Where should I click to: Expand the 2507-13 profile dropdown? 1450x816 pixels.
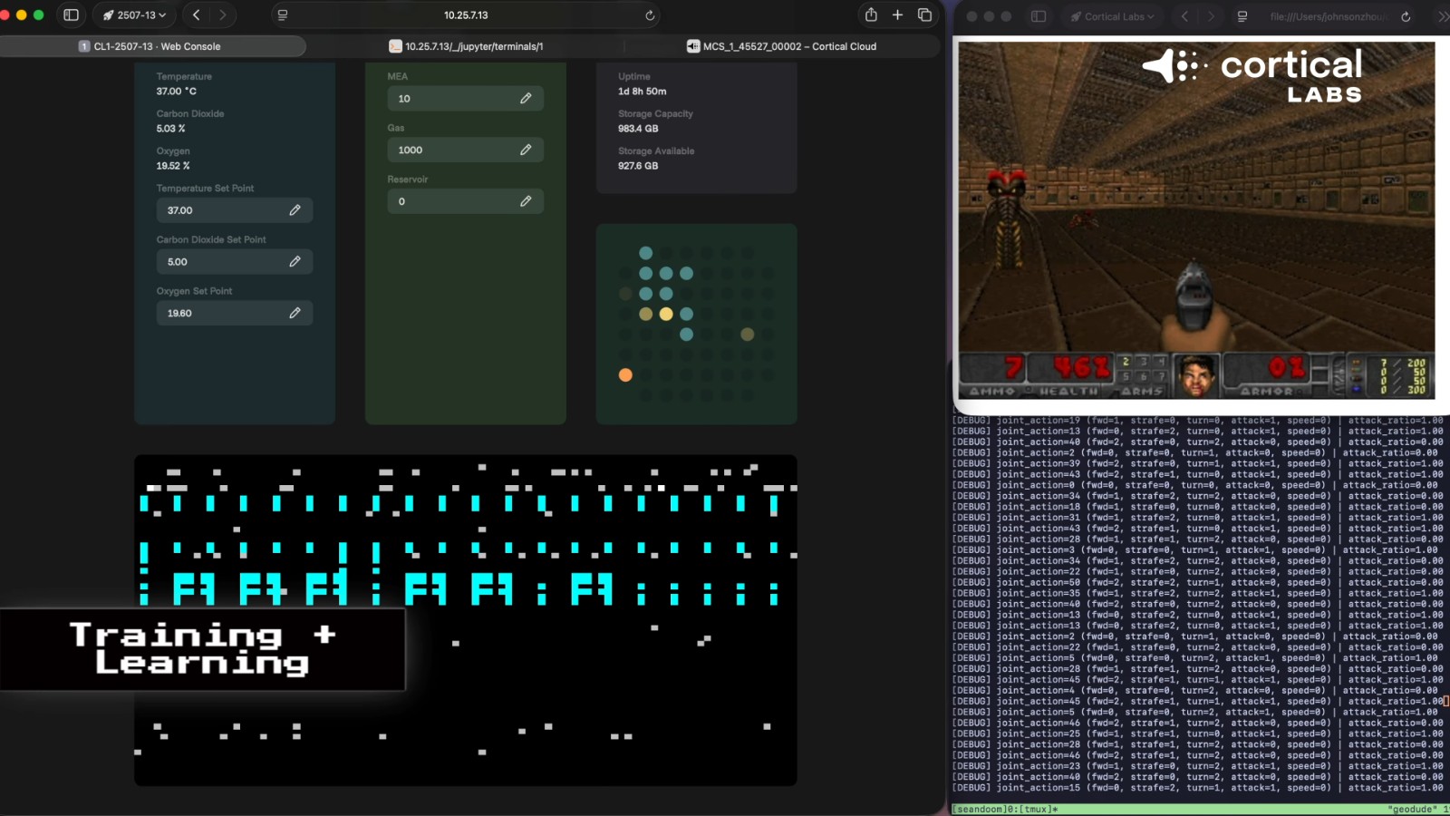tap(135, 15)
